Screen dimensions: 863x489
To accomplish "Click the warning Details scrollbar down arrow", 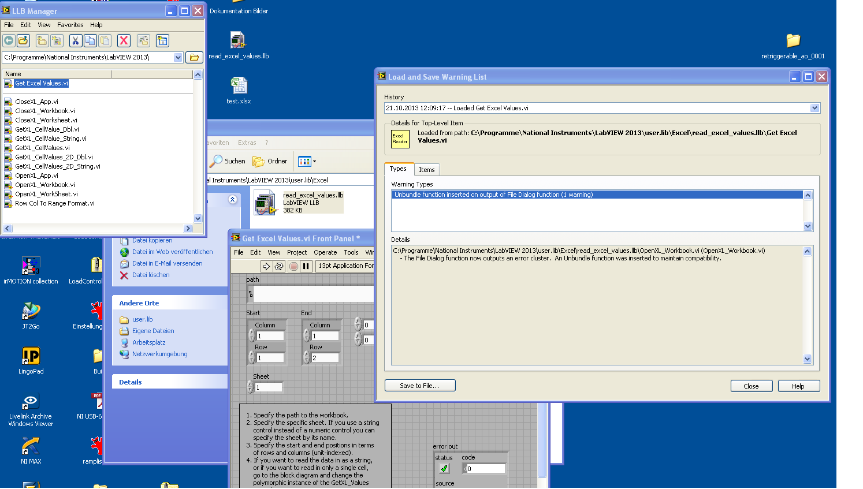I will [x=808, y=359].
